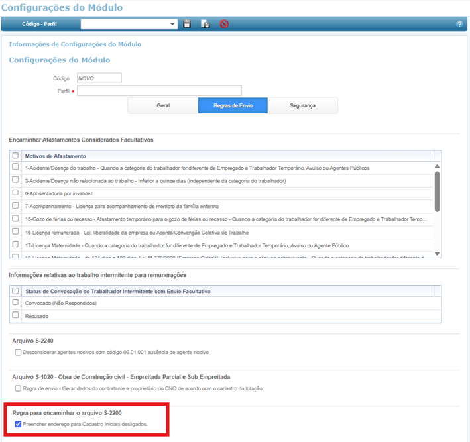
Task: Check 6-Aposentadoria por invalidez checkbox
Action: click(15, 192)
